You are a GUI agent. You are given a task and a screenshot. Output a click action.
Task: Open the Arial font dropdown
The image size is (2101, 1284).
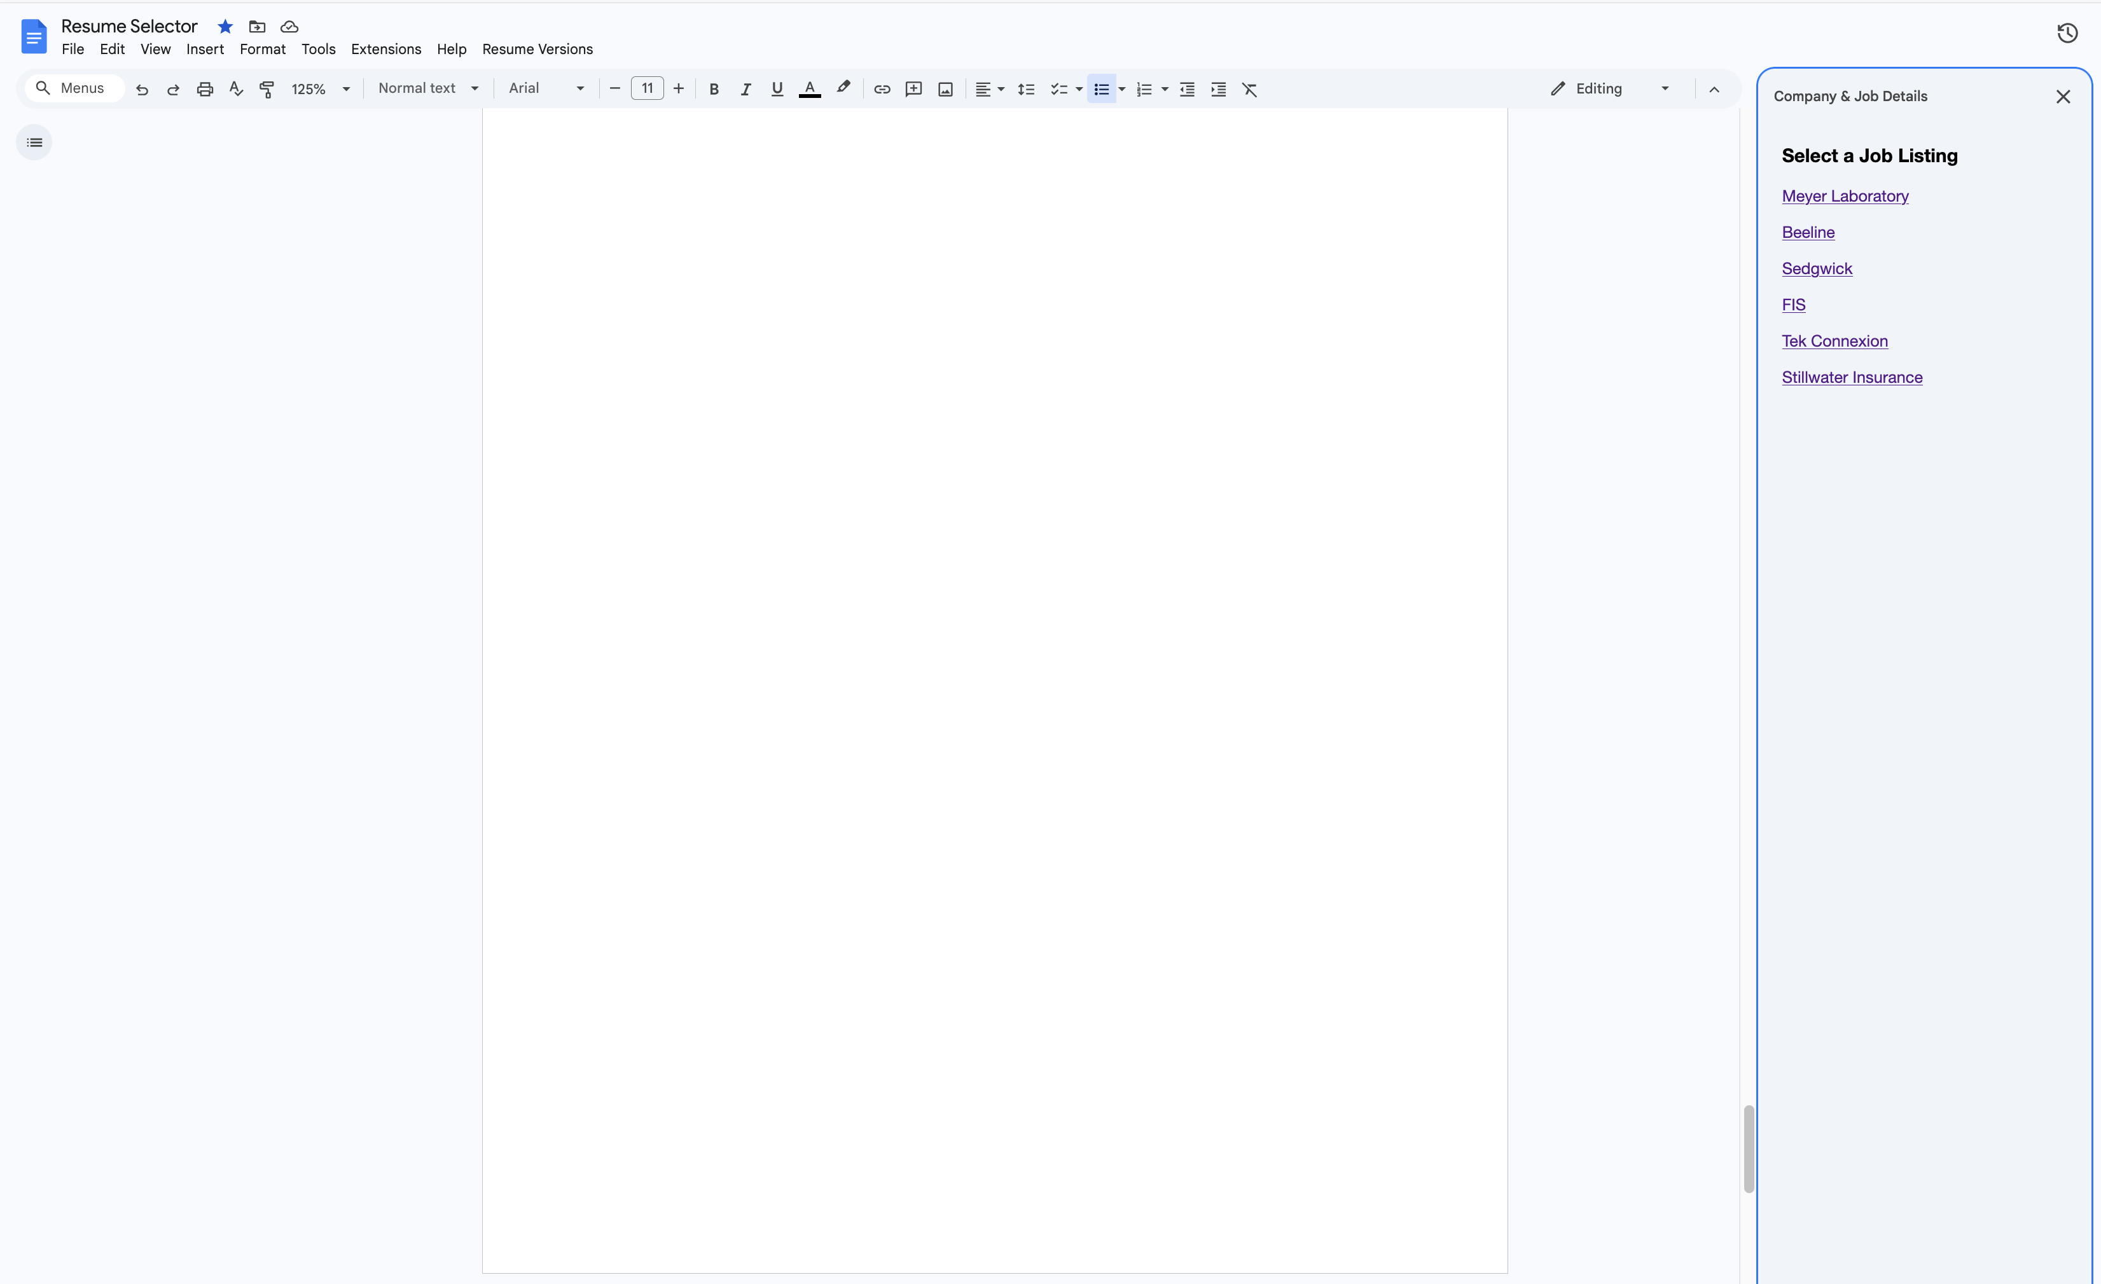(x=546, y=88)
